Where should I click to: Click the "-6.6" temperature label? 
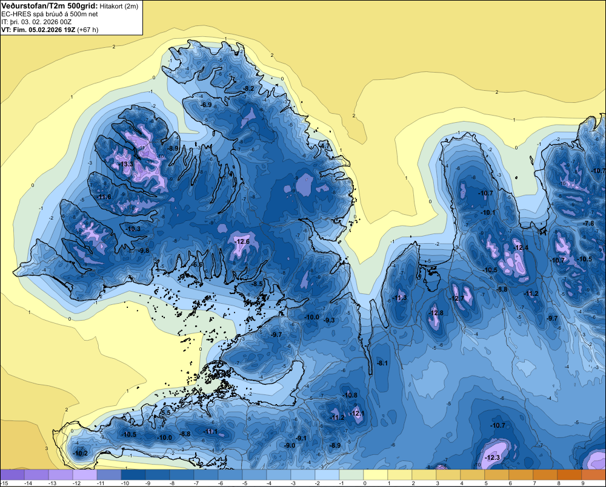(x=198, y=265)
